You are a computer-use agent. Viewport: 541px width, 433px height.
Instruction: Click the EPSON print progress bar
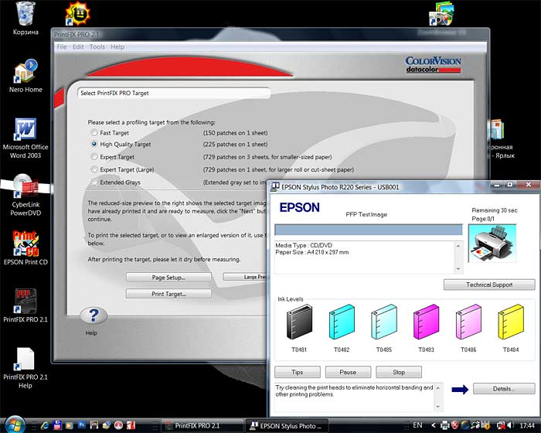coord(369,230)
